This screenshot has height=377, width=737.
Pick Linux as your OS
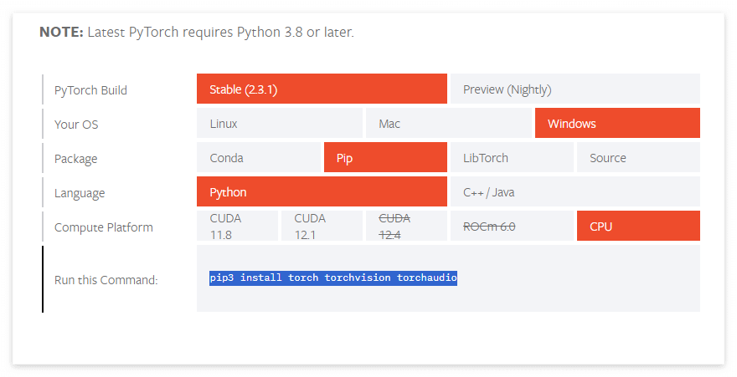click(x=279, y=124)
